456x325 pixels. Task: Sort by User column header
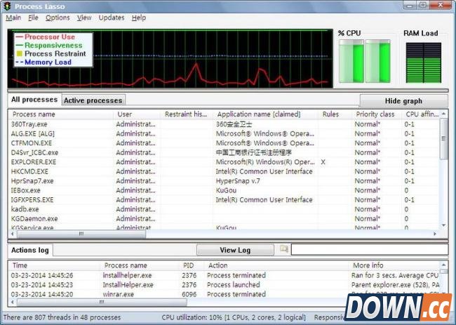point(137,114)
